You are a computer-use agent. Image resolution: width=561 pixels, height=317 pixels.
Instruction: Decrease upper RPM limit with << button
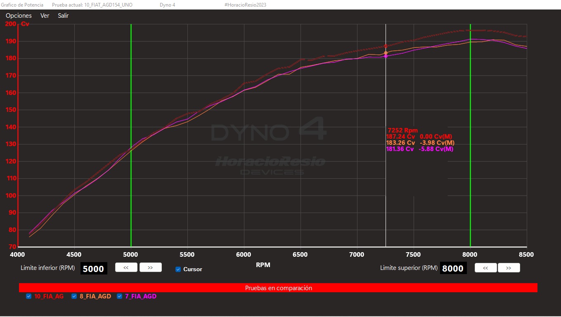[x=485, y=268]
